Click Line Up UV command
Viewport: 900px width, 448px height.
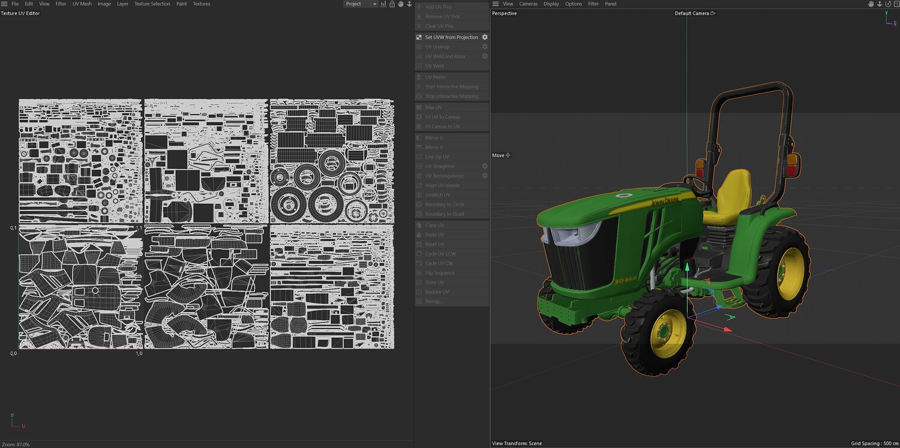click(x=452, y=157)
